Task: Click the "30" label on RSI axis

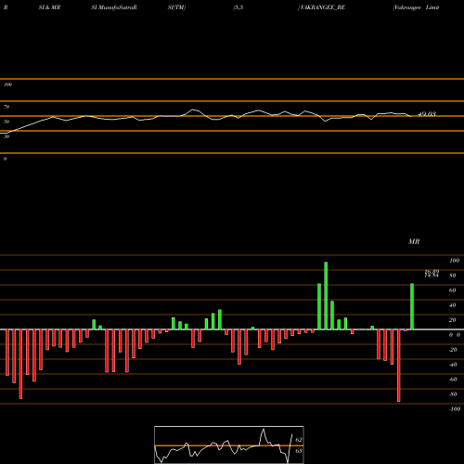Action: (x=6, y=136)
